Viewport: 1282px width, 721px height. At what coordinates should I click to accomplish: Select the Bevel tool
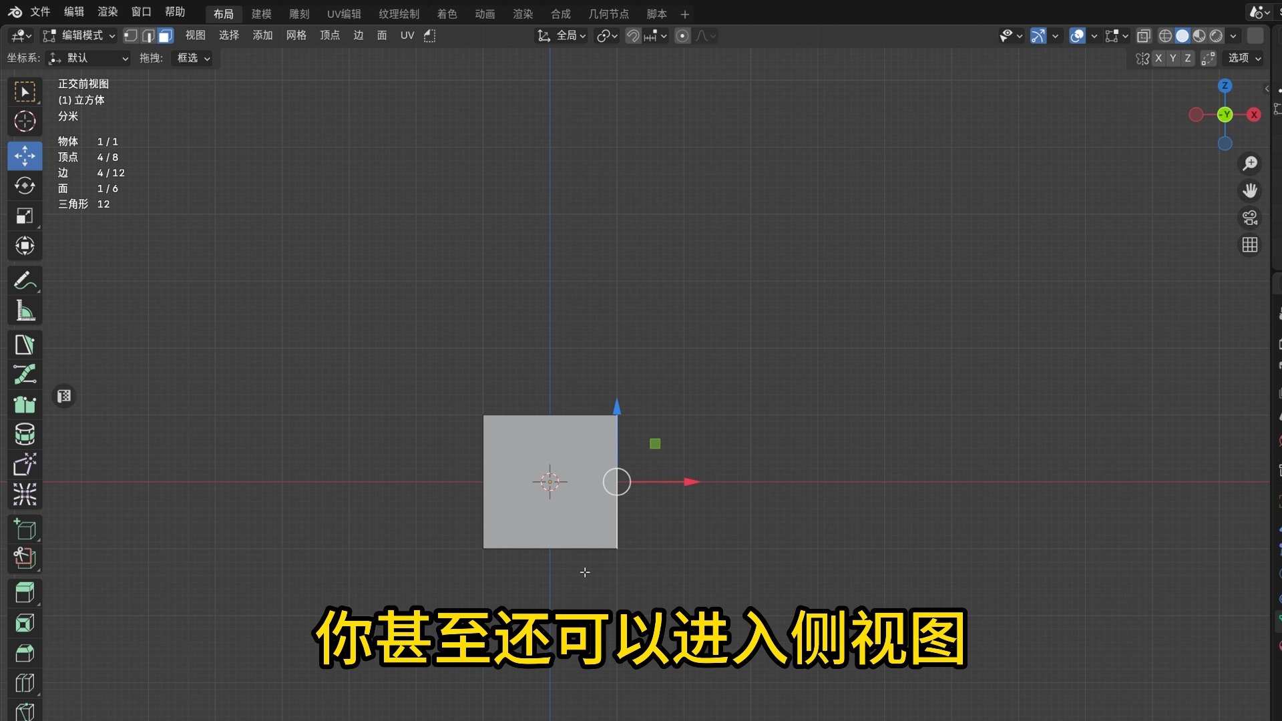pyautogui.click(x=25, y=653)
